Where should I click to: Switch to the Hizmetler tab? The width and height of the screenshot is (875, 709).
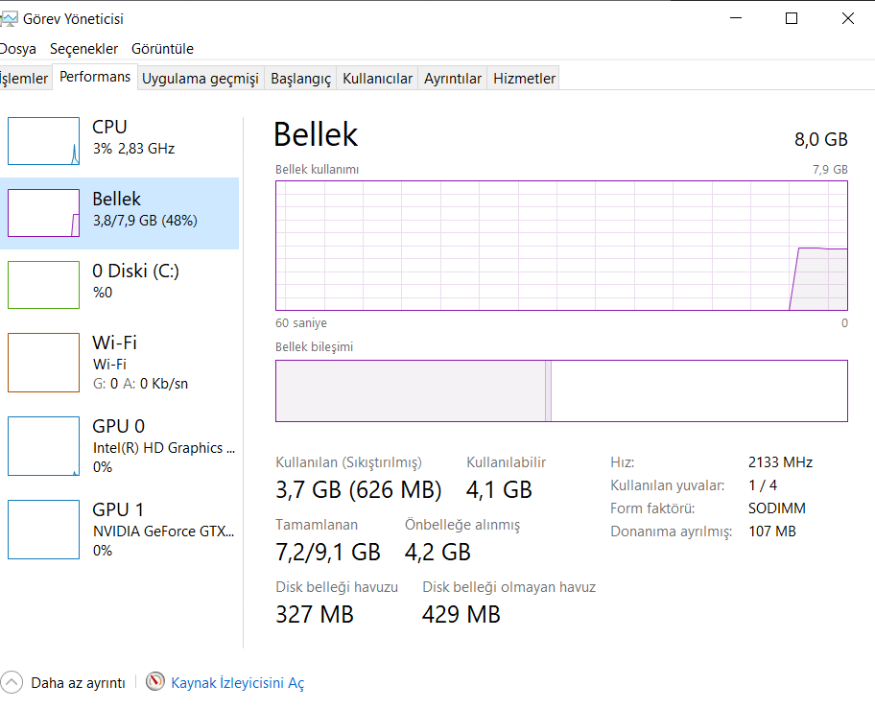[x=524, y=79]
